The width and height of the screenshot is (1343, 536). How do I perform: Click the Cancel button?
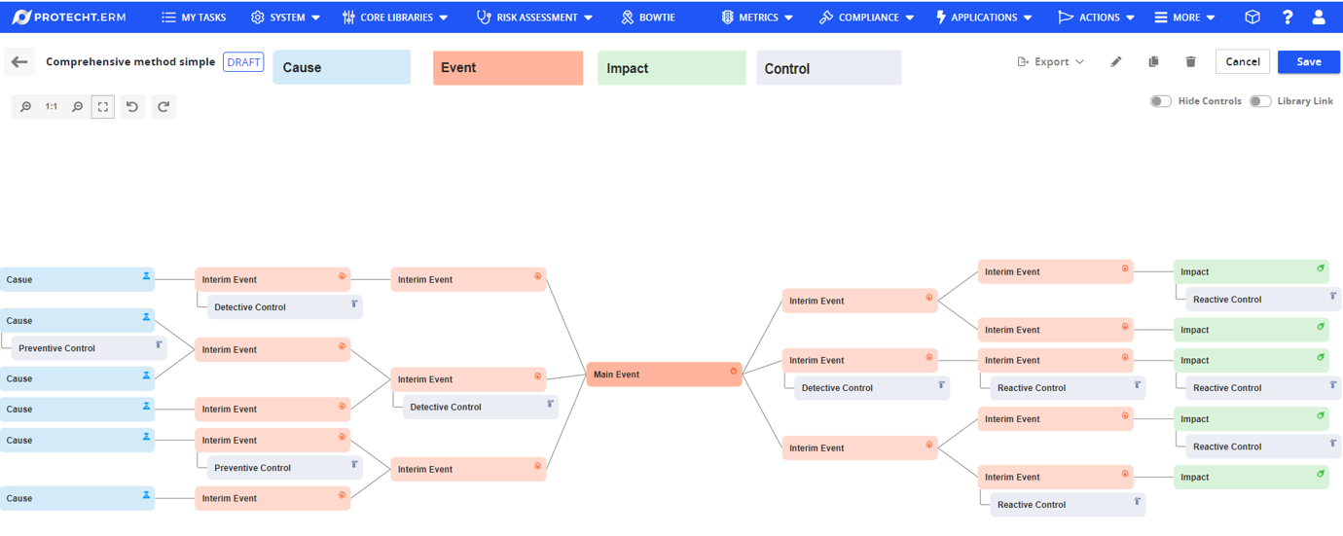coord(1242,62)
